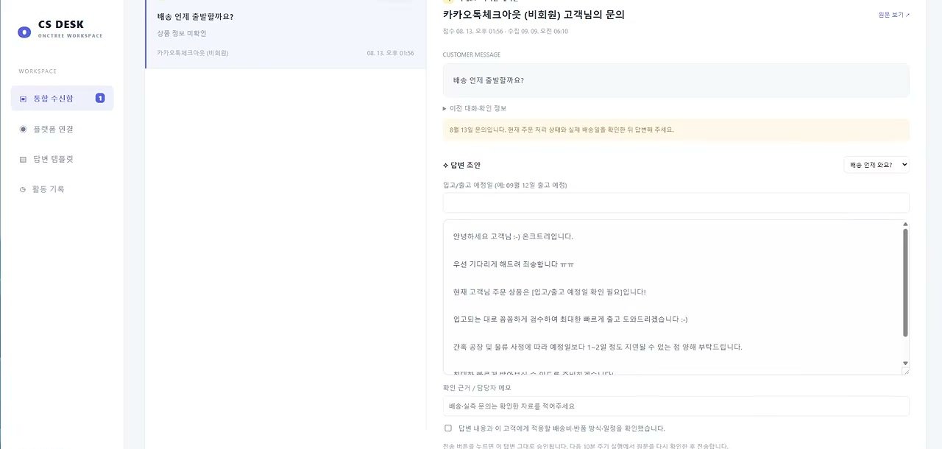Viewport: 942px width, 449px height.
Task: Click the reply draft scrollbar down arrow
Action: coord(905,363)
